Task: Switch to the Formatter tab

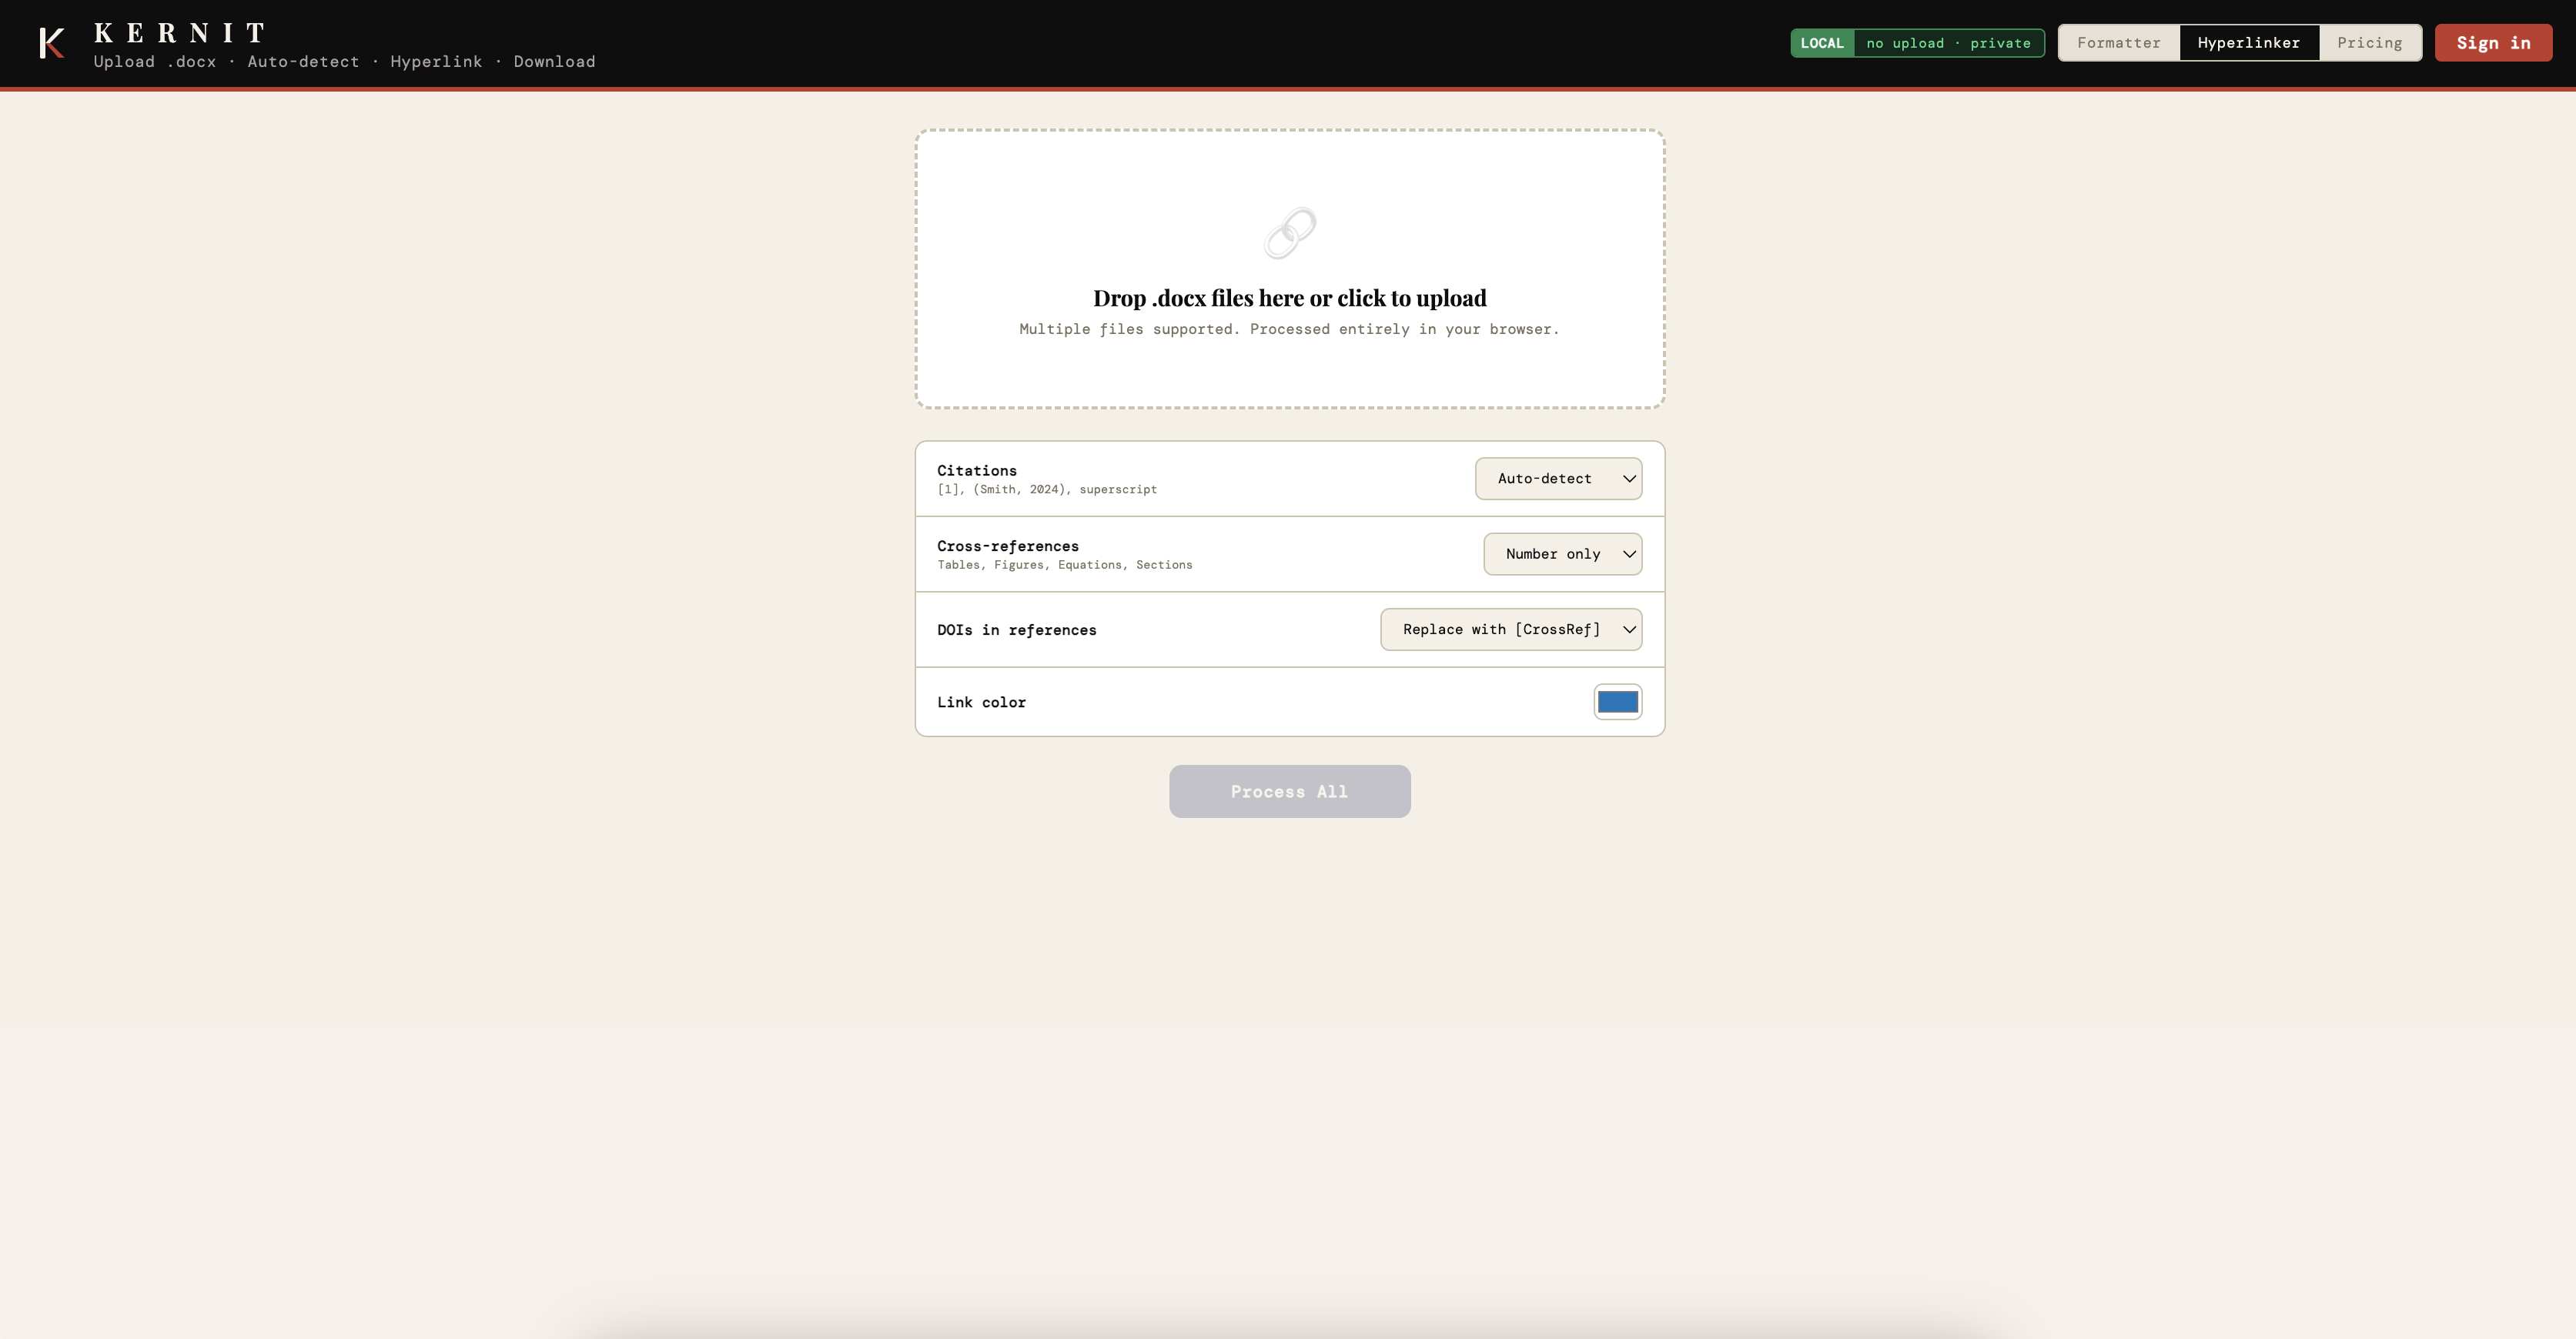Action: point(2118,43)
